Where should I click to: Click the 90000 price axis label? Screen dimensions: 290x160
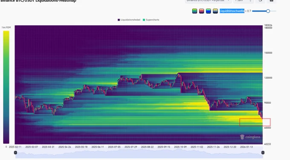point(267,103)
